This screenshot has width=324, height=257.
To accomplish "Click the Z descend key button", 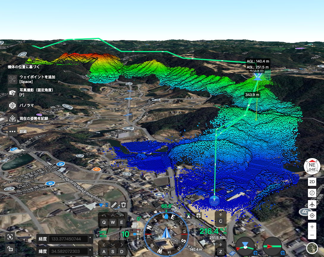I will (220, 252).
